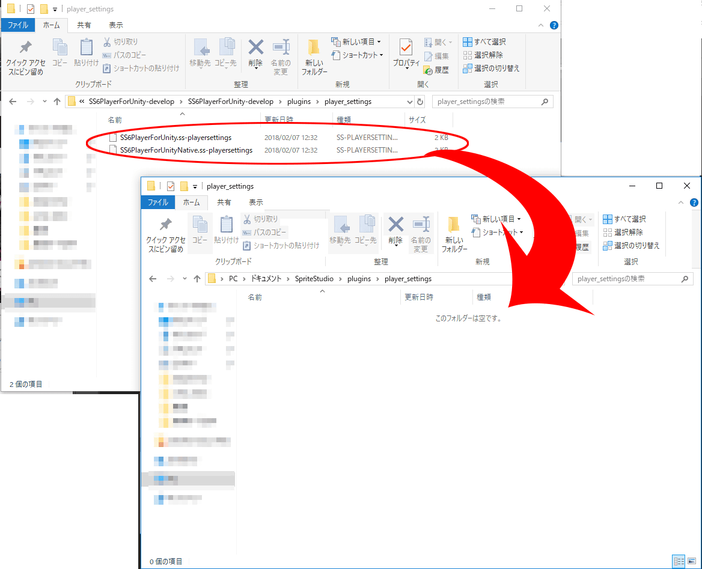Click コピー先 (Copy to) in back window
Screen dimensions: 702x569
pos(225,53)
